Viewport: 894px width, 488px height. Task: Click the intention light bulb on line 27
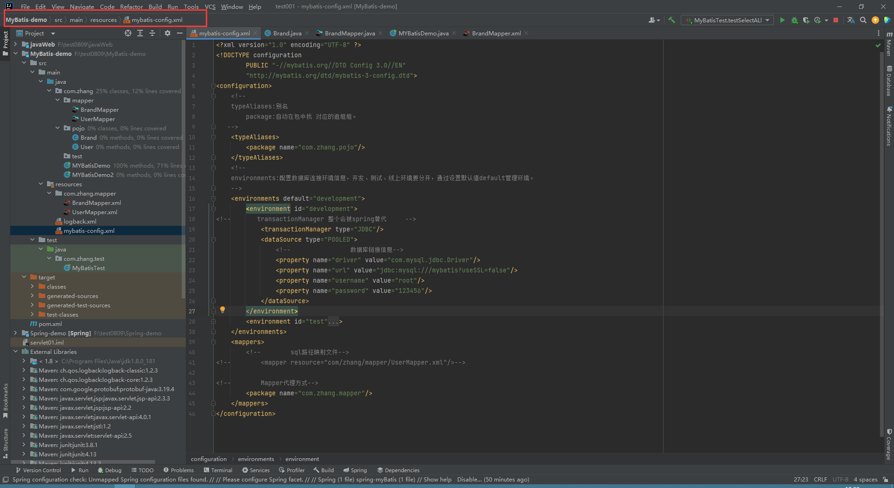tap(223, 310)
